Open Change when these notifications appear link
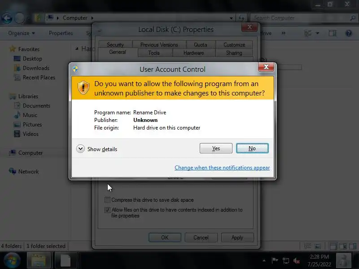The height and width of the screenshot is (269, 359). pyautogui.click(x=222, y=168)
